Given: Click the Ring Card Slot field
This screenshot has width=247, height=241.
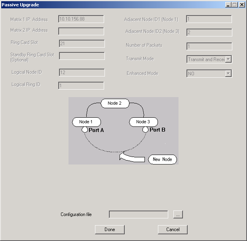Looking at the screenshot, I should pos(82,44).
